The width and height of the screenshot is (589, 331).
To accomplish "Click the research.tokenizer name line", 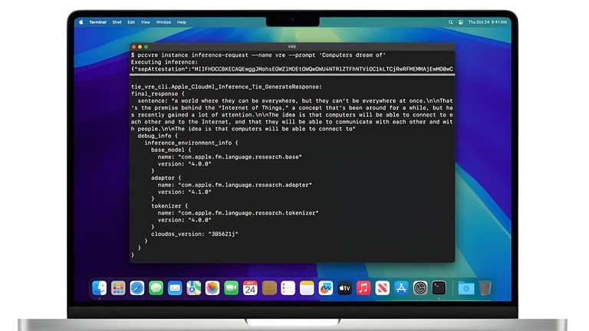I will (238, 213).
